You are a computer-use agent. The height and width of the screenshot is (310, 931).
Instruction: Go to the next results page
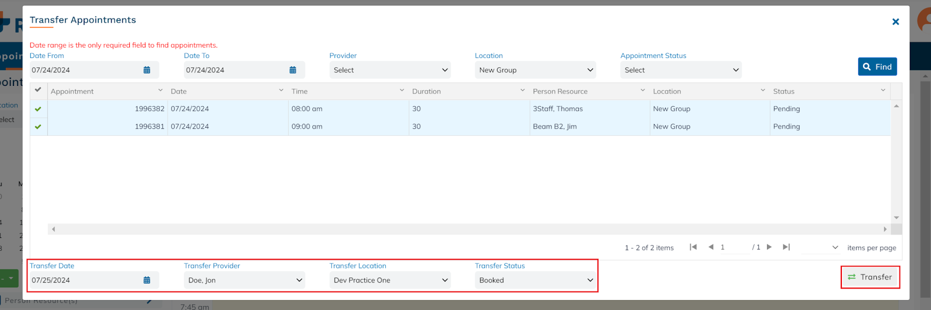coord(769,247)
